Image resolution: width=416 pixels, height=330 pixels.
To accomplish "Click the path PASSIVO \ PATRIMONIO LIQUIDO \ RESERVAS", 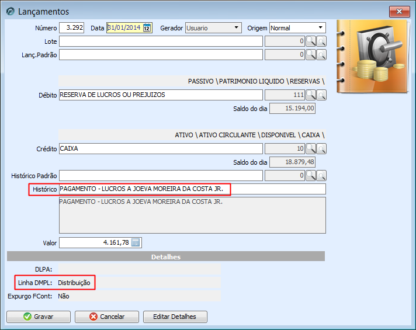I will click(x=256, y=81).
